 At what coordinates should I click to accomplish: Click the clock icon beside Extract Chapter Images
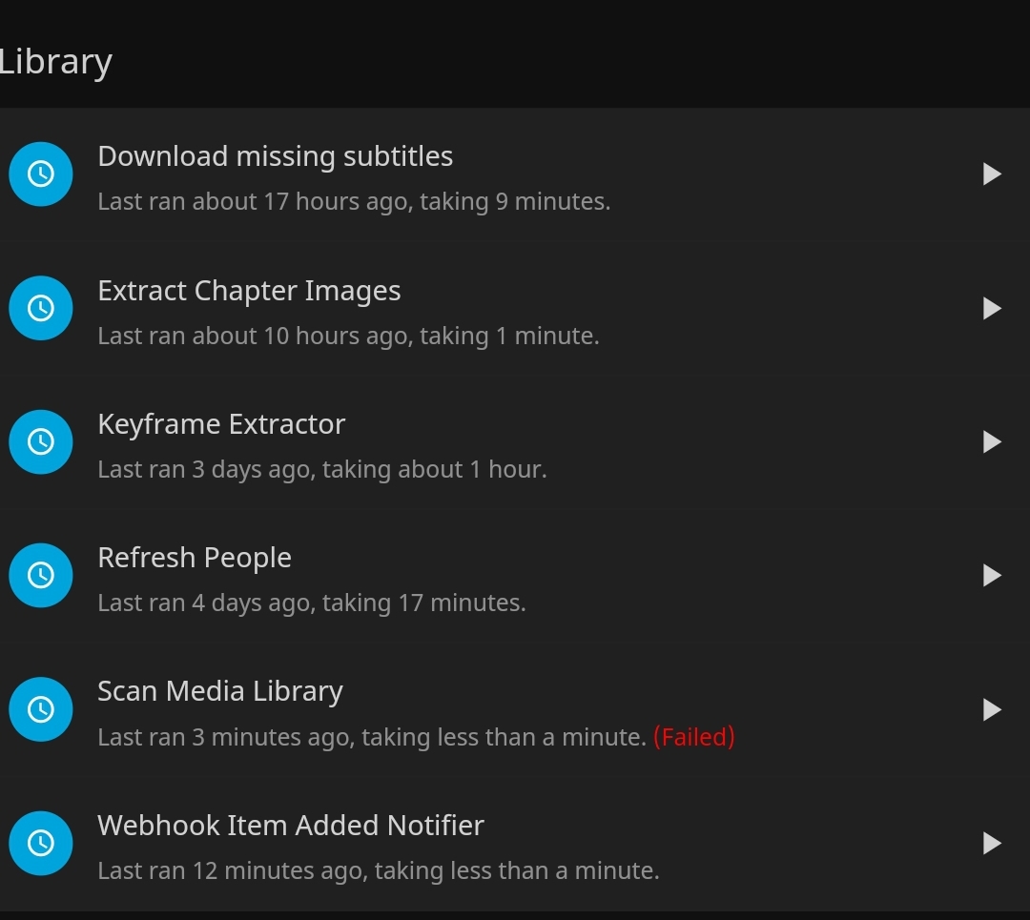coord(40,308)
